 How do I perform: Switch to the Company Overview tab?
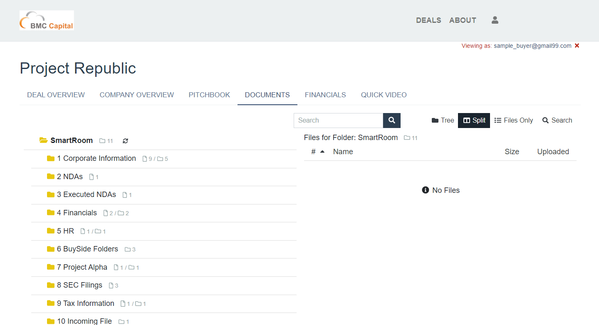[137, 95]
